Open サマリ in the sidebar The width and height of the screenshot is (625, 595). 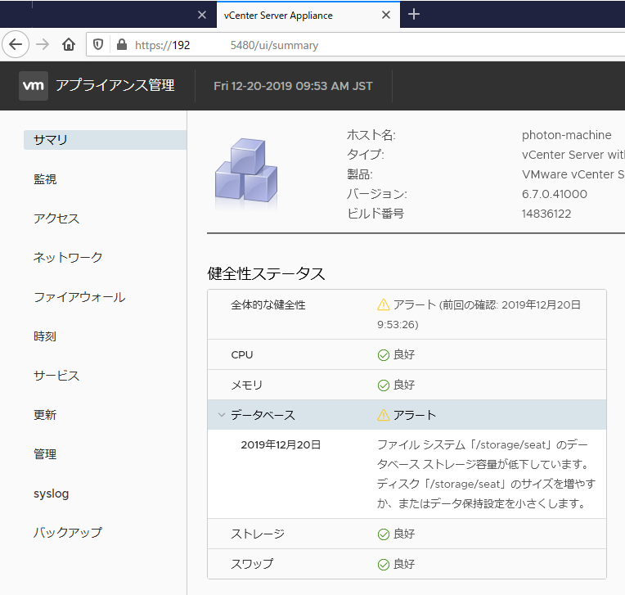[x=106, y=140]
